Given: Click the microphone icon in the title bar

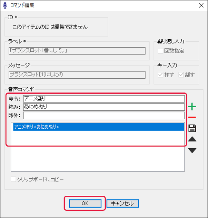Looking at the screenshot, I should pyautogui.click(x=5, y=5).
